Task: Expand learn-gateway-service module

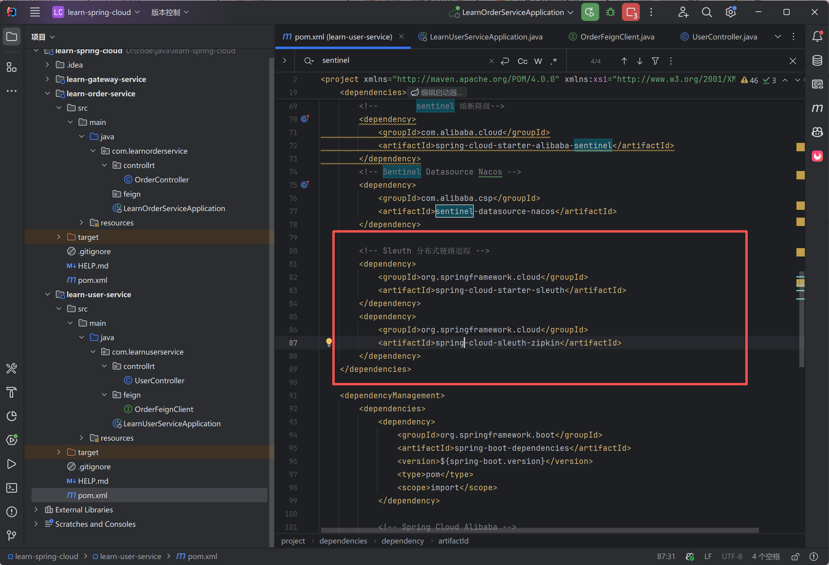Action: 47,79
